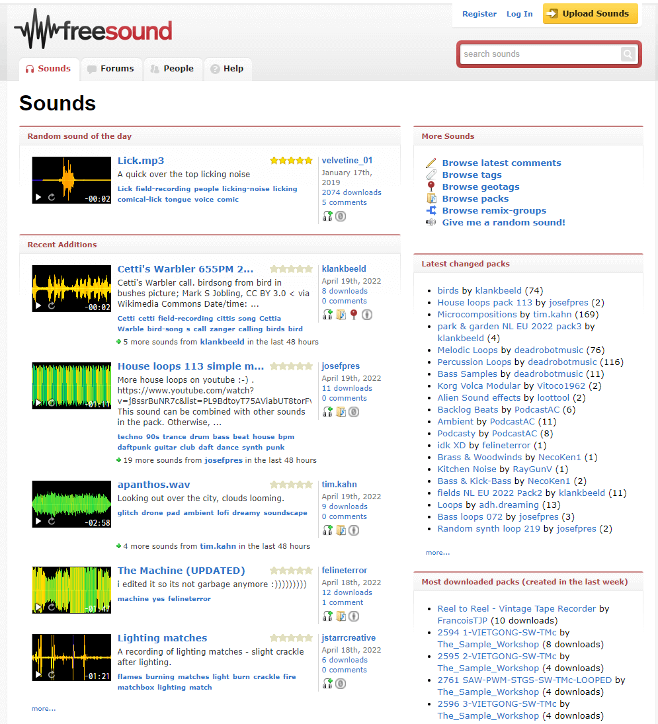Click the search magnifier icon
The width and height of the screenshot is (658, 724).
click(628, 54)
